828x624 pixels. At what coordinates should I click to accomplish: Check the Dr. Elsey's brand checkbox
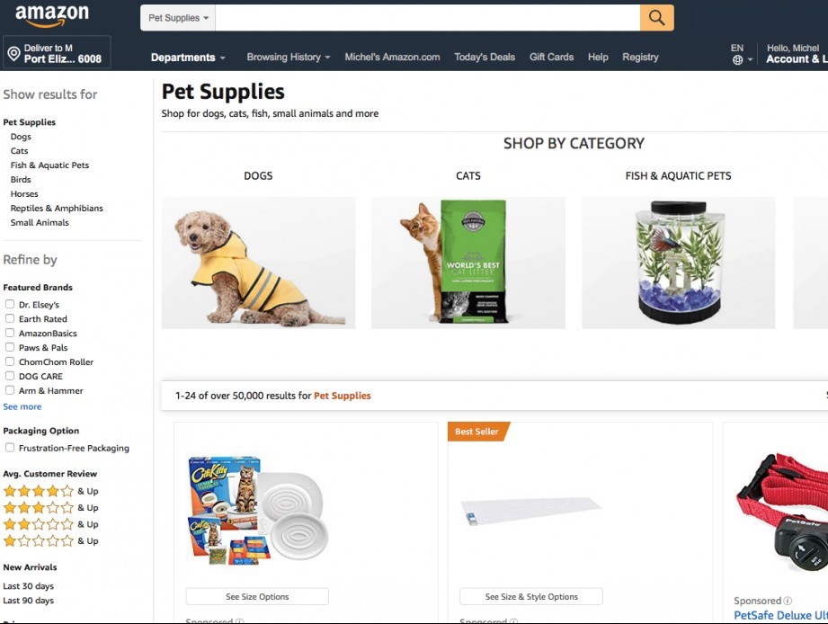click(10, 304)
